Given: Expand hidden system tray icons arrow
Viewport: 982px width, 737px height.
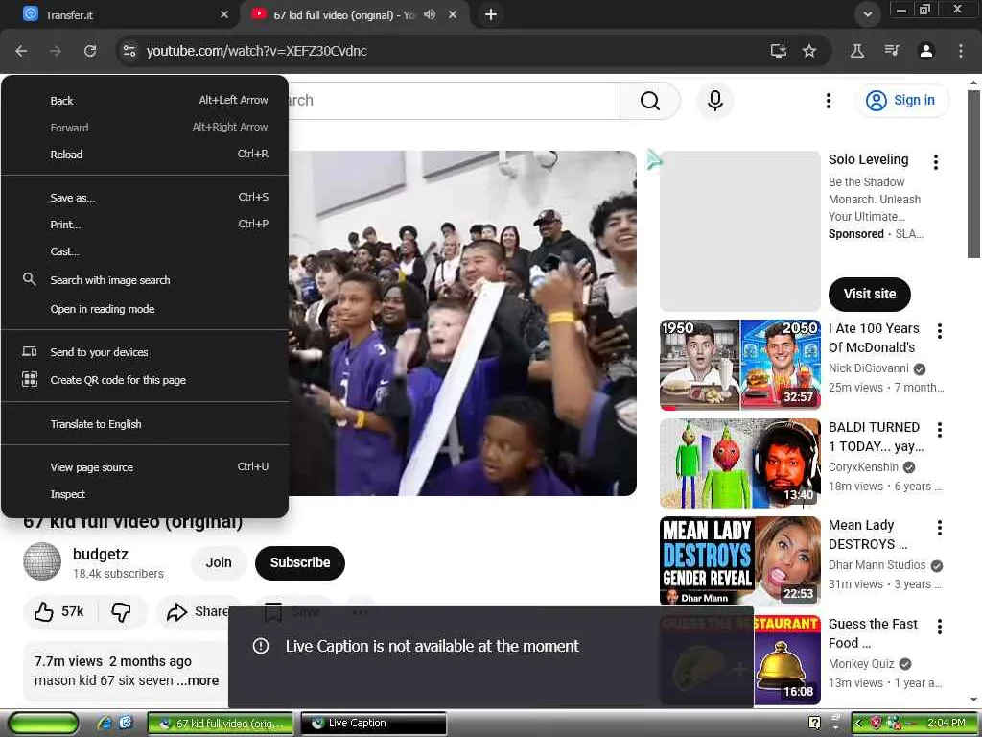Looking at the screenshot, I should coord(858,724).
